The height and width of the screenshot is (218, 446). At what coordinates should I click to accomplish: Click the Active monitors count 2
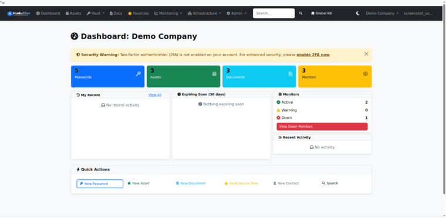(x=366, y=103)
